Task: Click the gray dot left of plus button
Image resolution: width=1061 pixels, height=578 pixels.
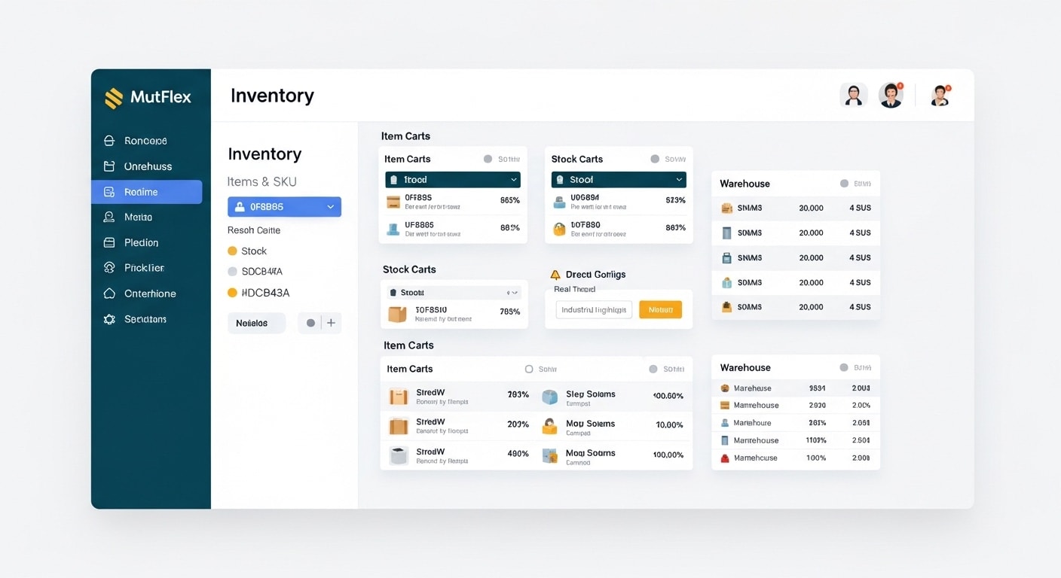Action: (310, 323)
